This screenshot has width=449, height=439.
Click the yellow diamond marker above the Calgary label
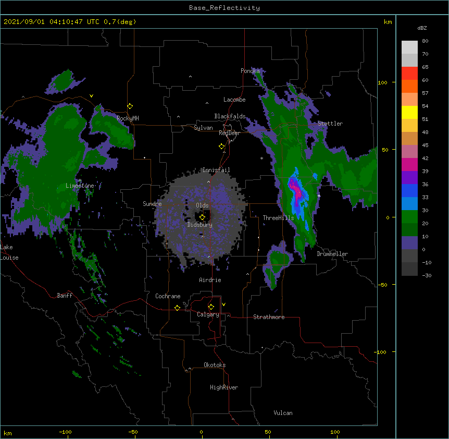coord(211,307)
